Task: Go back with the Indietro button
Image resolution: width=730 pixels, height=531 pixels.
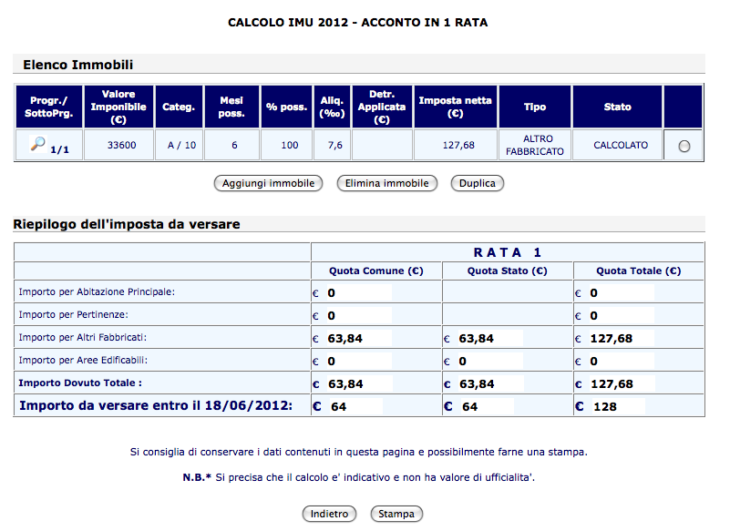Action: [x=329, y=514]
